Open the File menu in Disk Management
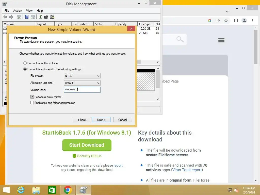Screen dimensions: 260x195 click(x=7, y=11)
